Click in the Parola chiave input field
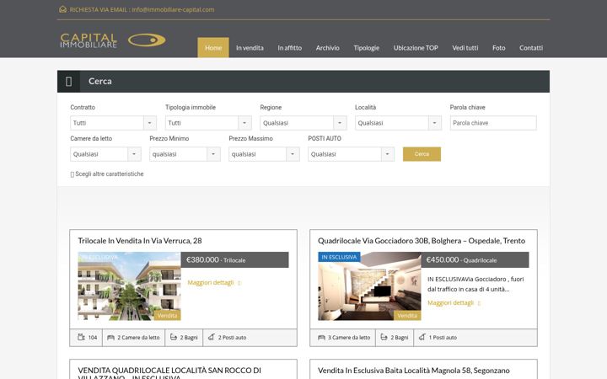The image size is (607, 379). pos(493,123)
